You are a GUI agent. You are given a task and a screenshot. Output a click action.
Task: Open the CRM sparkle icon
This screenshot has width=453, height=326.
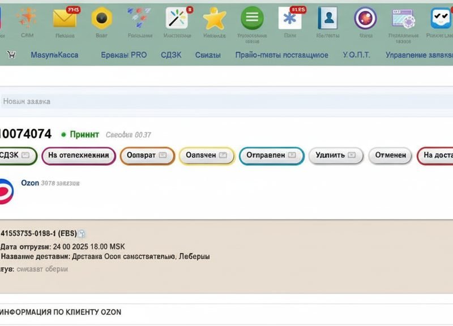click(27, 18)
